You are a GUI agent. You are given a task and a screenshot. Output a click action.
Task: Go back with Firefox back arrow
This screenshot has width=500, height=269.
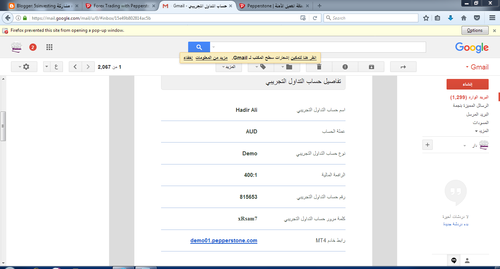tap(8, 18)
